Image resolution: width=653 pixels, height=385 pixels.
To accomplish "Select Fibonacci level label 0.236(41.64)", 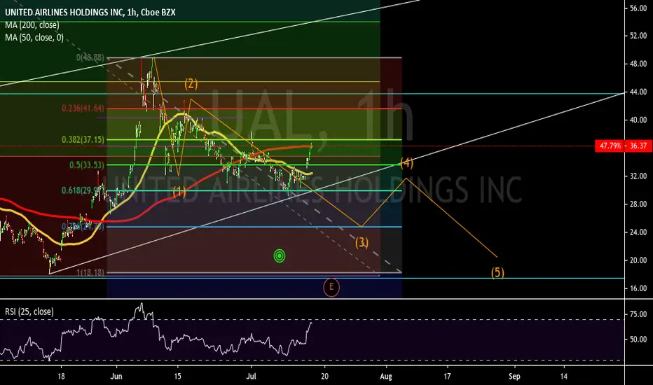I will [83, 108].
